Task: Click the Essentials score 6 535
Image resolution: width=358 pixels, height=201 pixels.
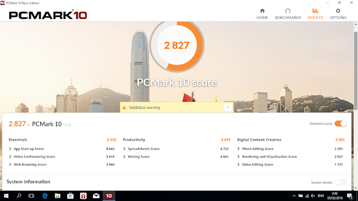Action: [x=112, y=140]
